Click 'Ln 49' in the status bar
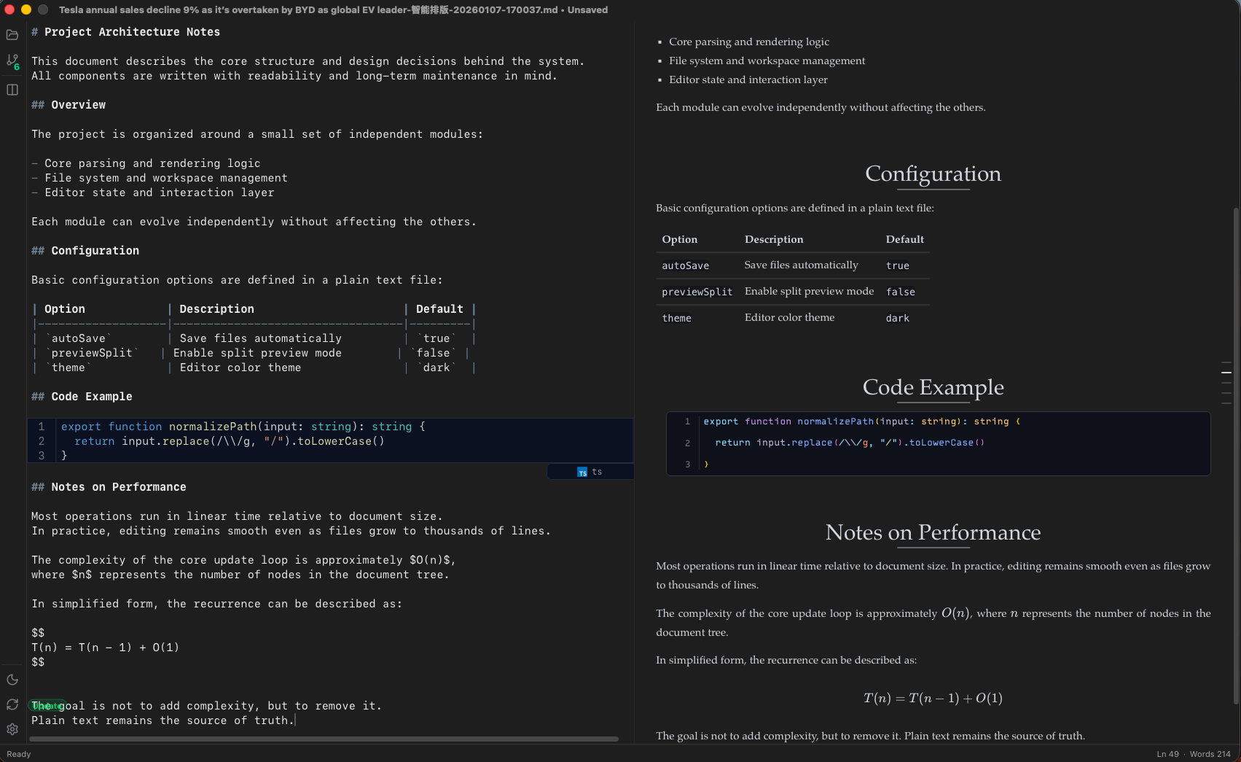The image size is (1241, 762). coord(1167,754)
